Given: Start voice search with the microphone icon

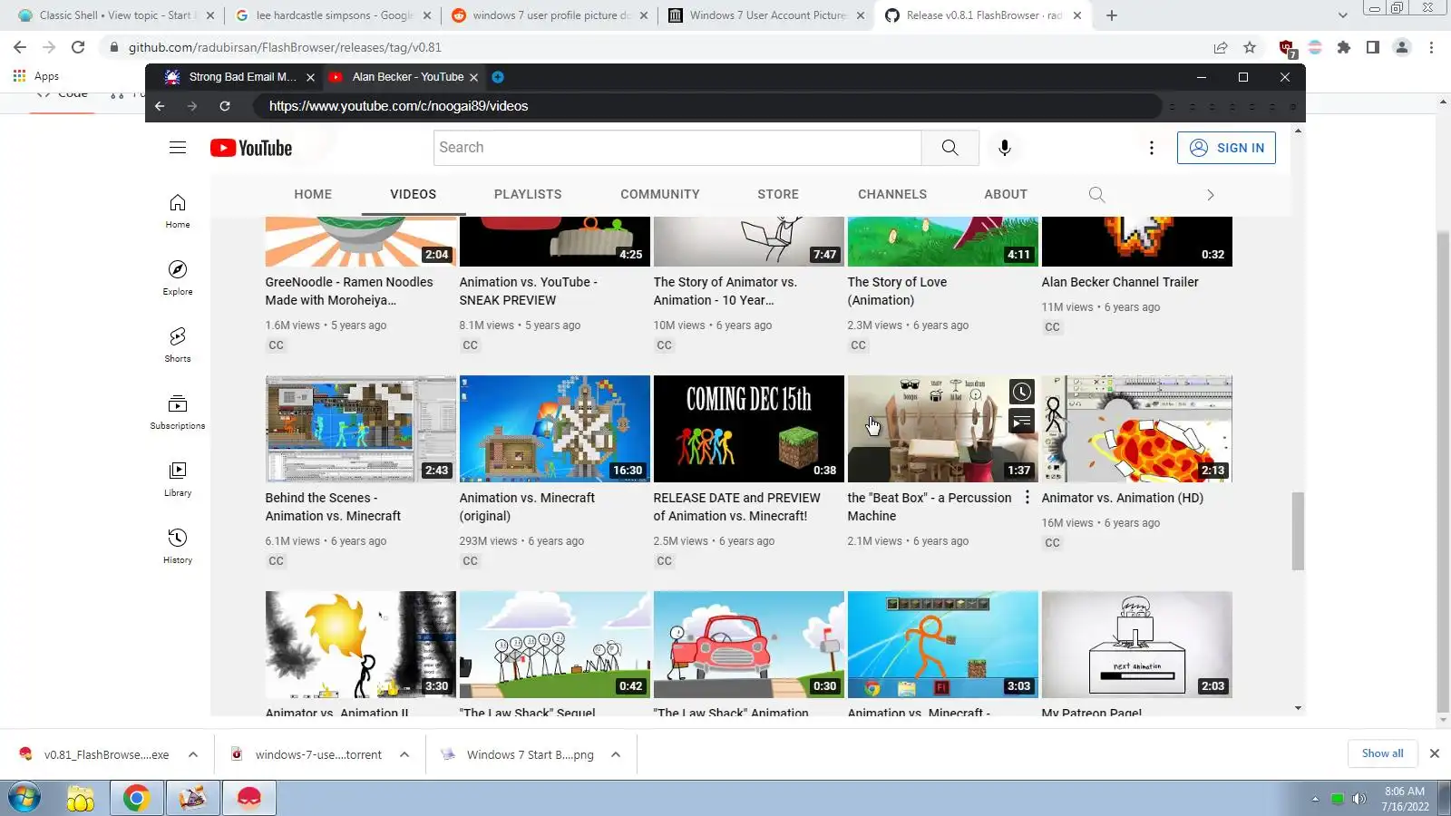Looking at the screenshot, I should tap(1005, 148).
